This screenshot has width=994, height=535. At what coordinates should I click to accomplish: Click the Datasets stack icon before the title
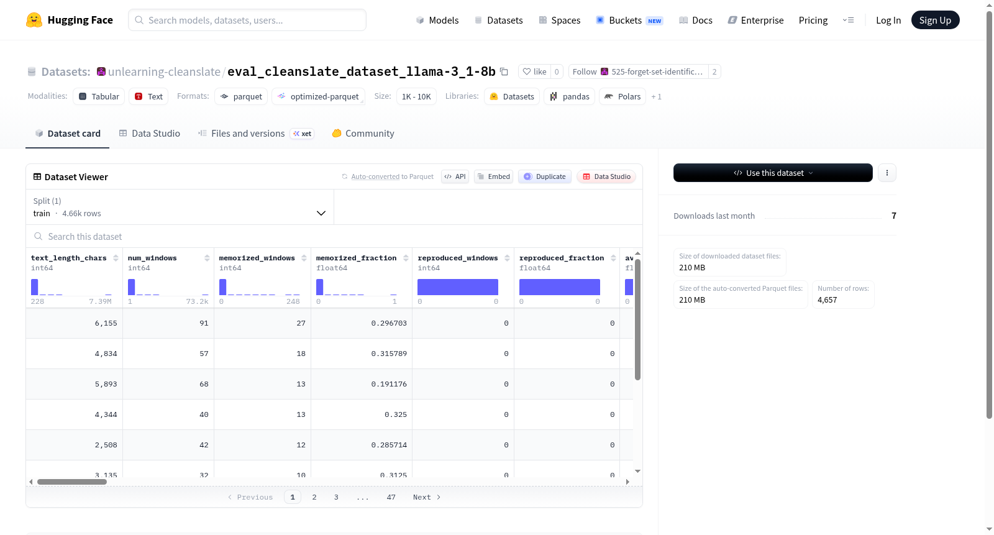32,71
